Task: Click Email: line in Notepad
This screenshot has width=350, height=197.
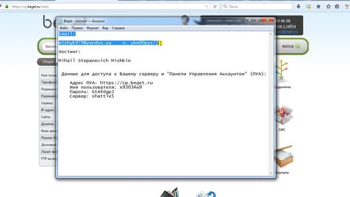Action: [67, 34]
